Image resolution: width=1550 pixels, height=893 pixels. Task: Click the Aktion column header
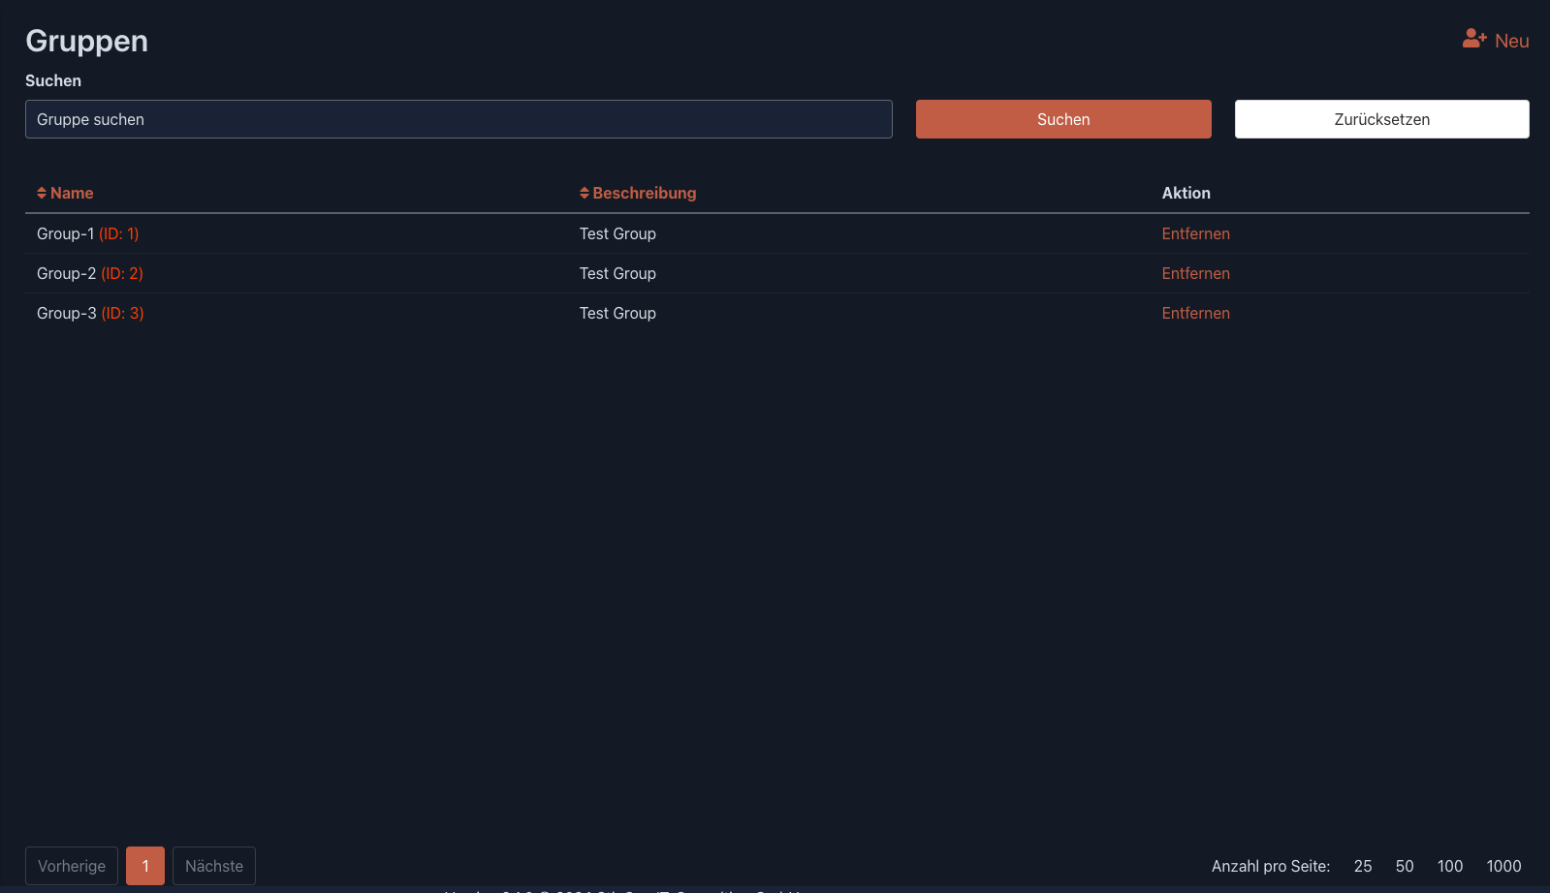click(x=1186, y=193)
